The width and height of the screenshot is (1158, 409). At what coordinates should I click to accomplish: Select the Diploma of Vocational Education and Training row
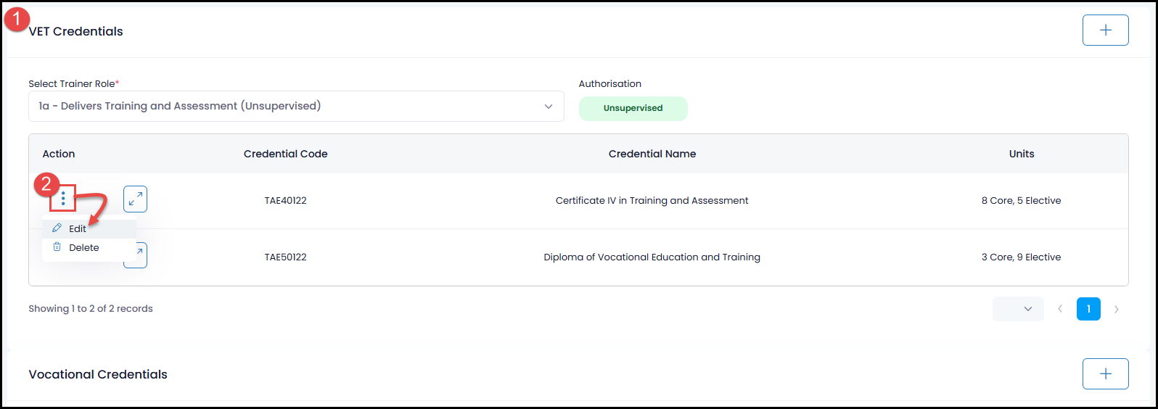click(x=578, y=257)
